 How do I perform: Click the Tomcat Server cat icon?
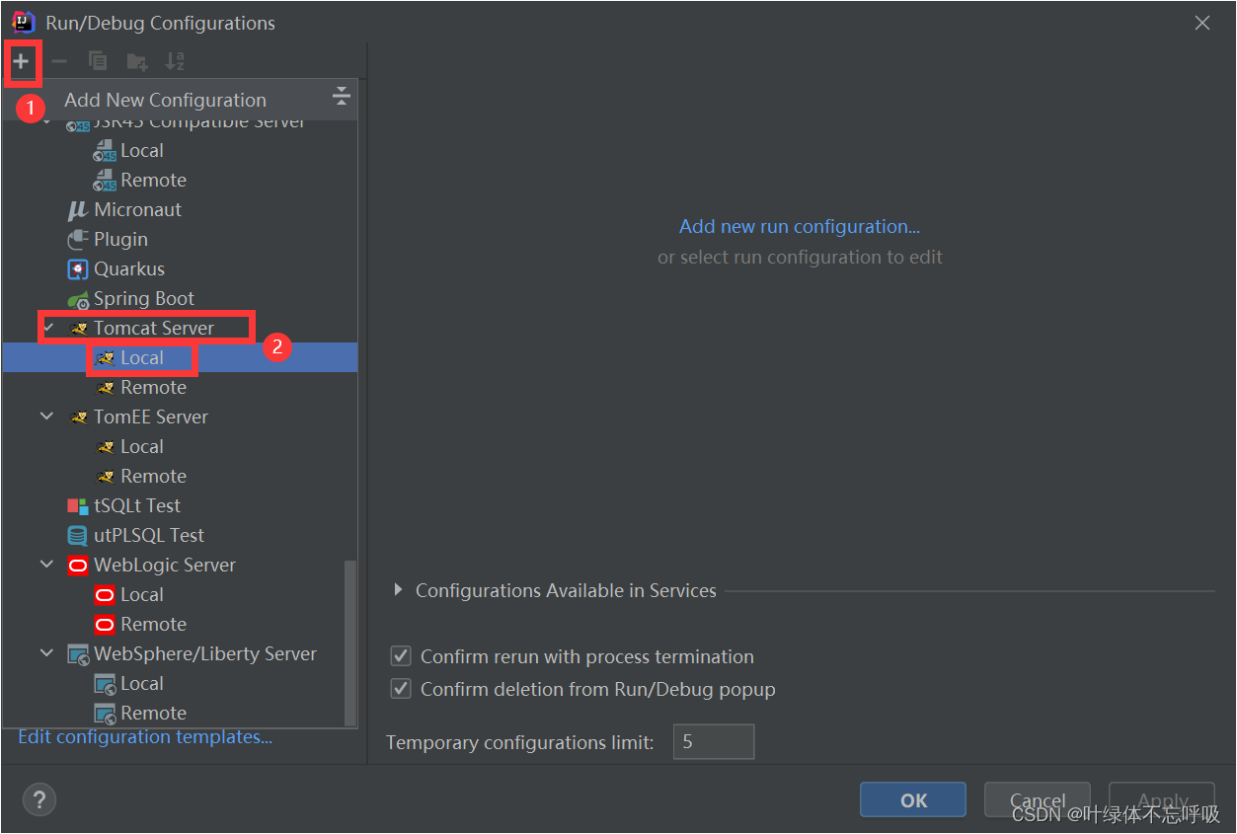coord(79,328)
